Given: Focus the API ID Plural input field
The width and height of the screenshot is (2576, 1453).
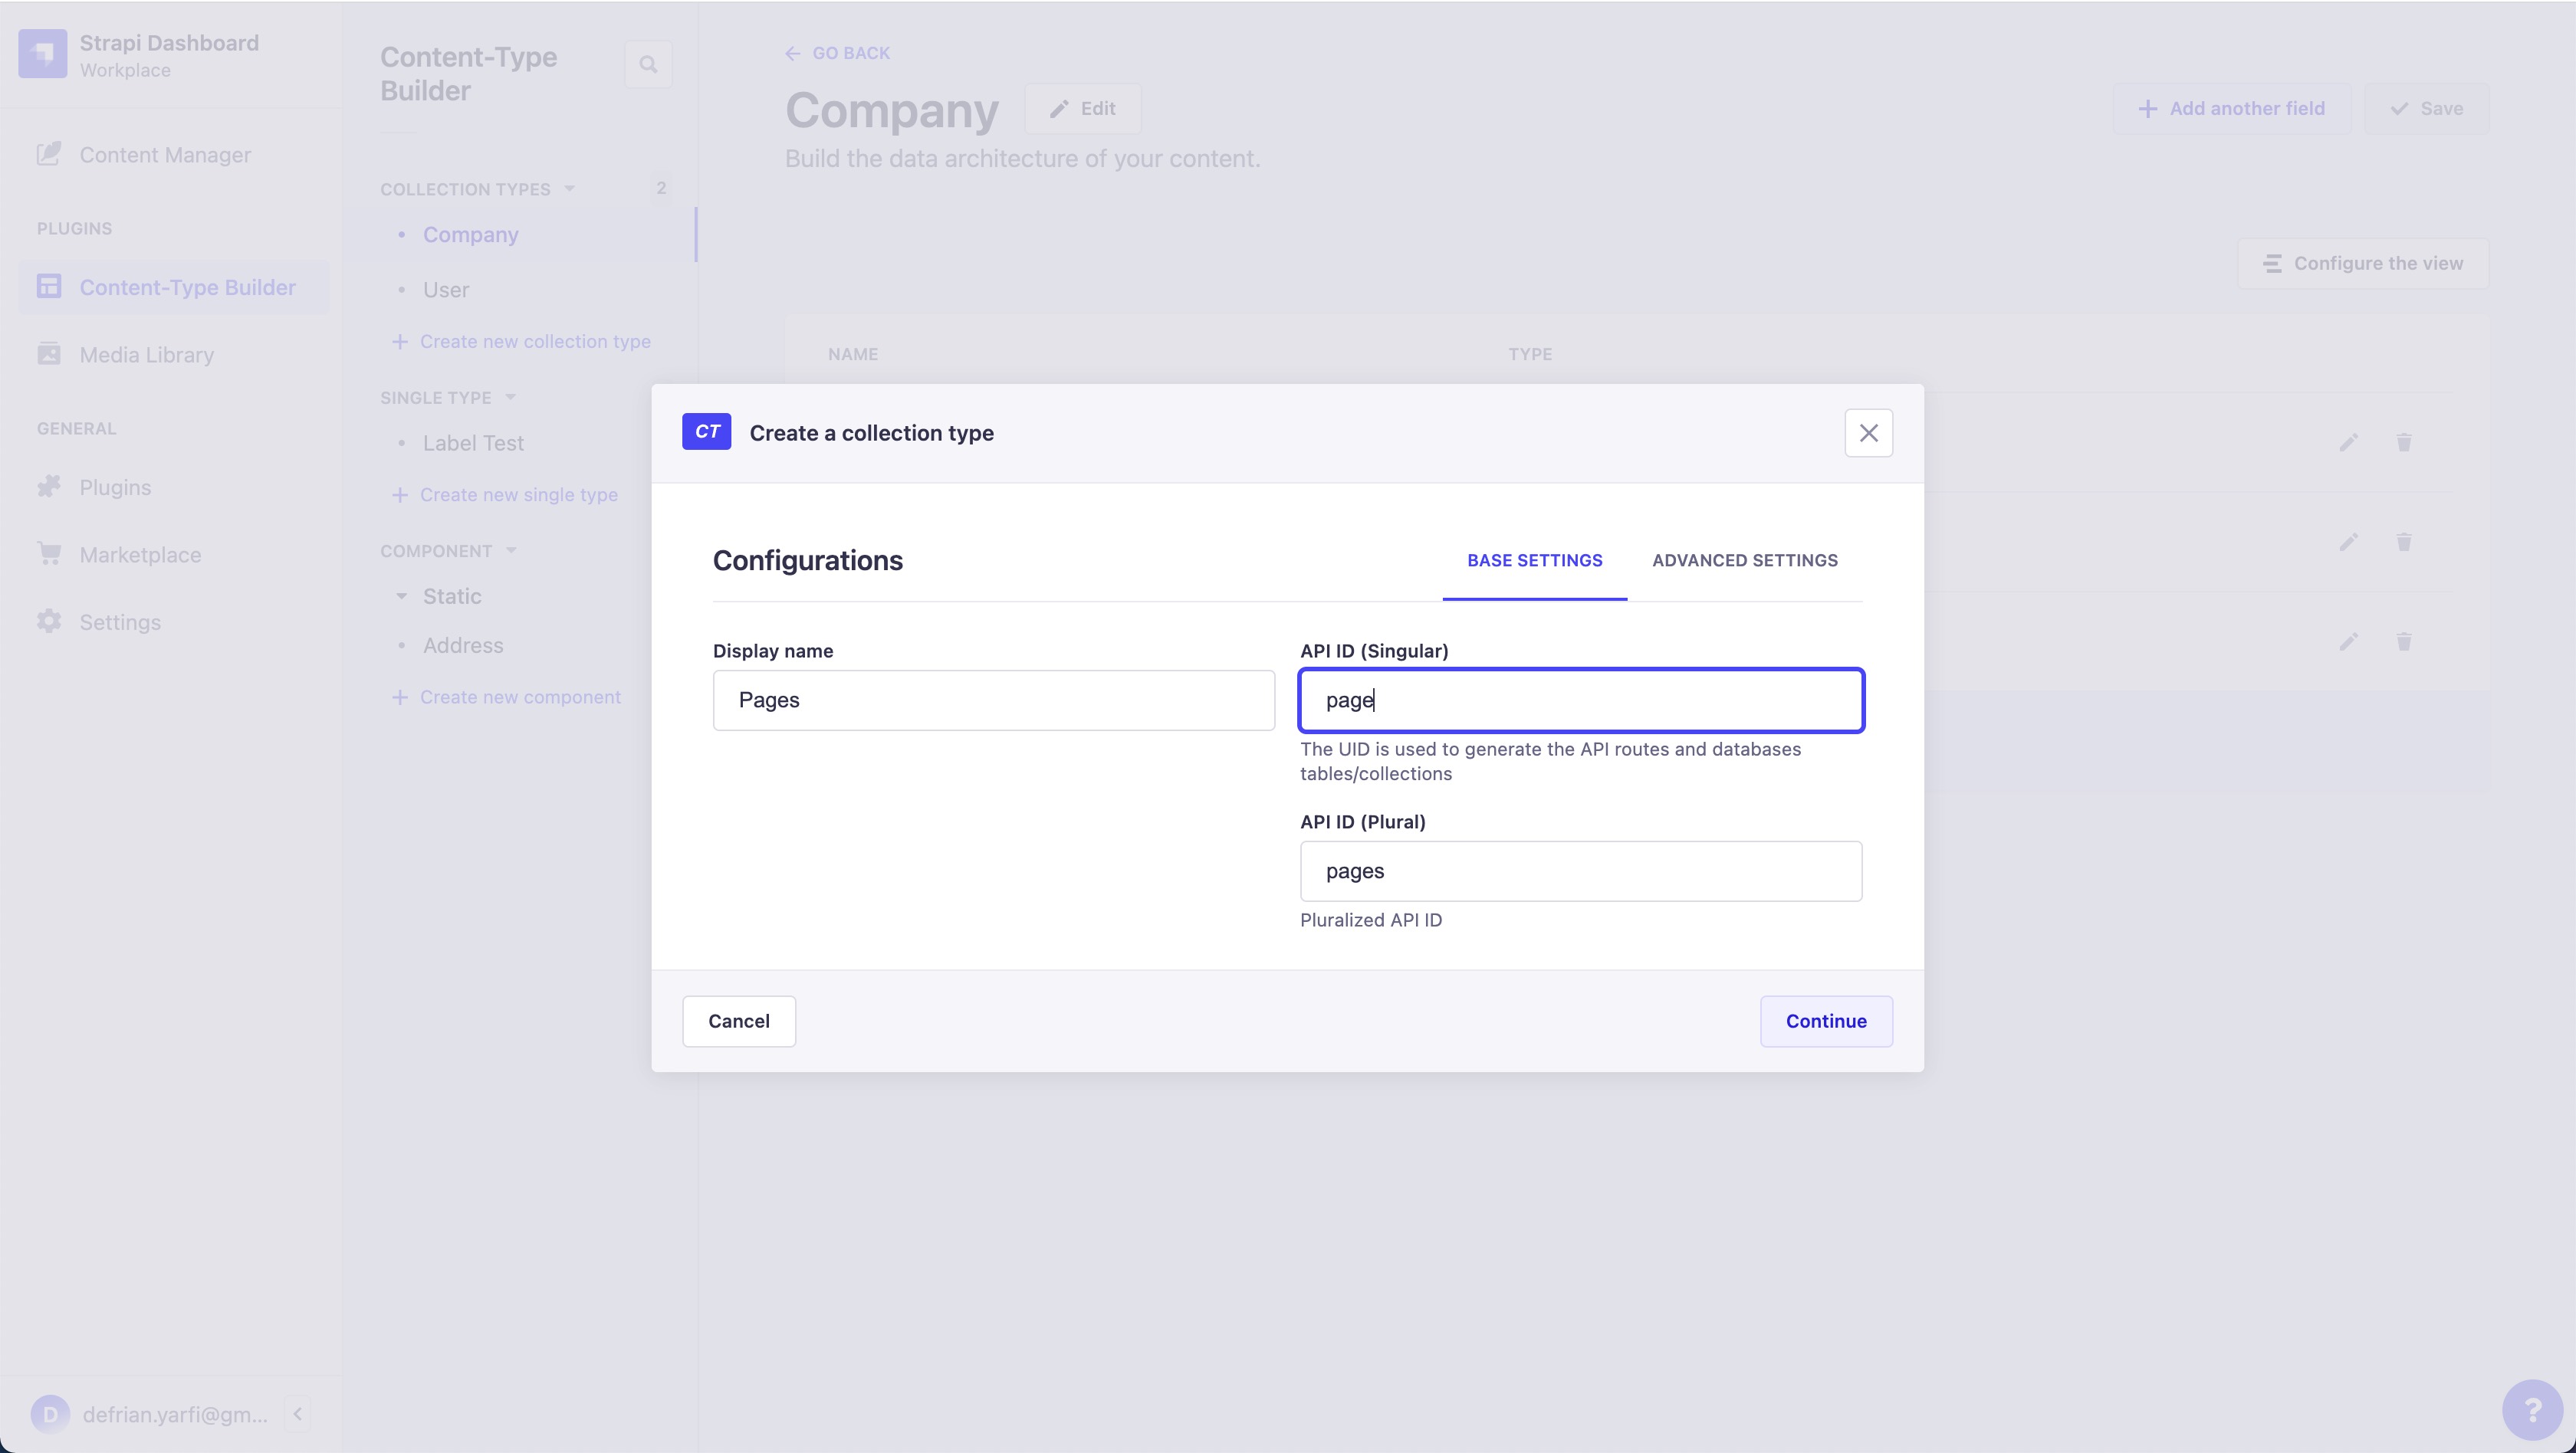Looking at the screenshot, I should pyautogui.click(x=1580, y=871).
